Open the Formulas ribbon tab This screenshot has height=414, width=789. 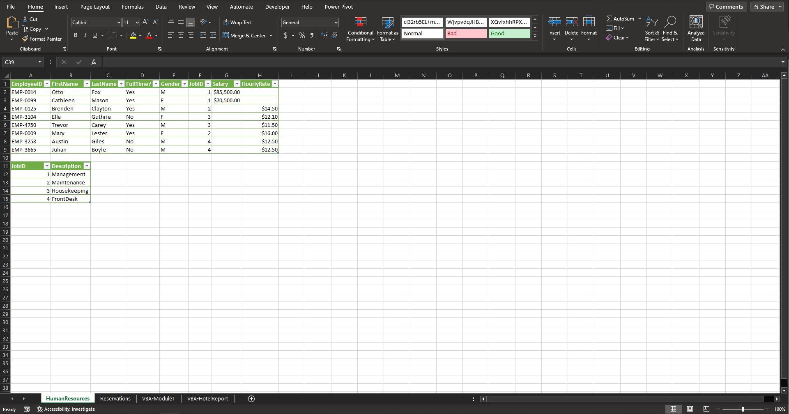[133, 7]
